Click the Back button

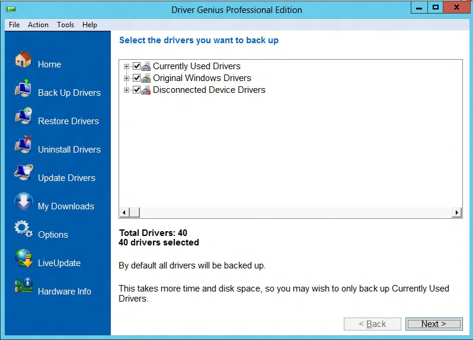(372, 324)
